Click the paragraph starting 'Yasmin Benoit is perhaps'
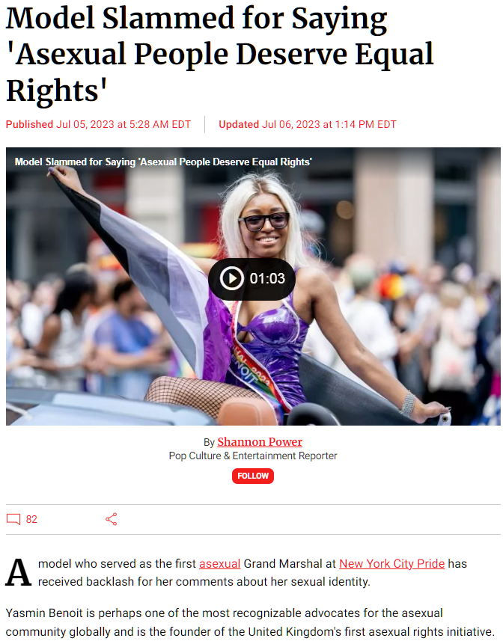This screenshot has height=644, width=503. [250, 622]
